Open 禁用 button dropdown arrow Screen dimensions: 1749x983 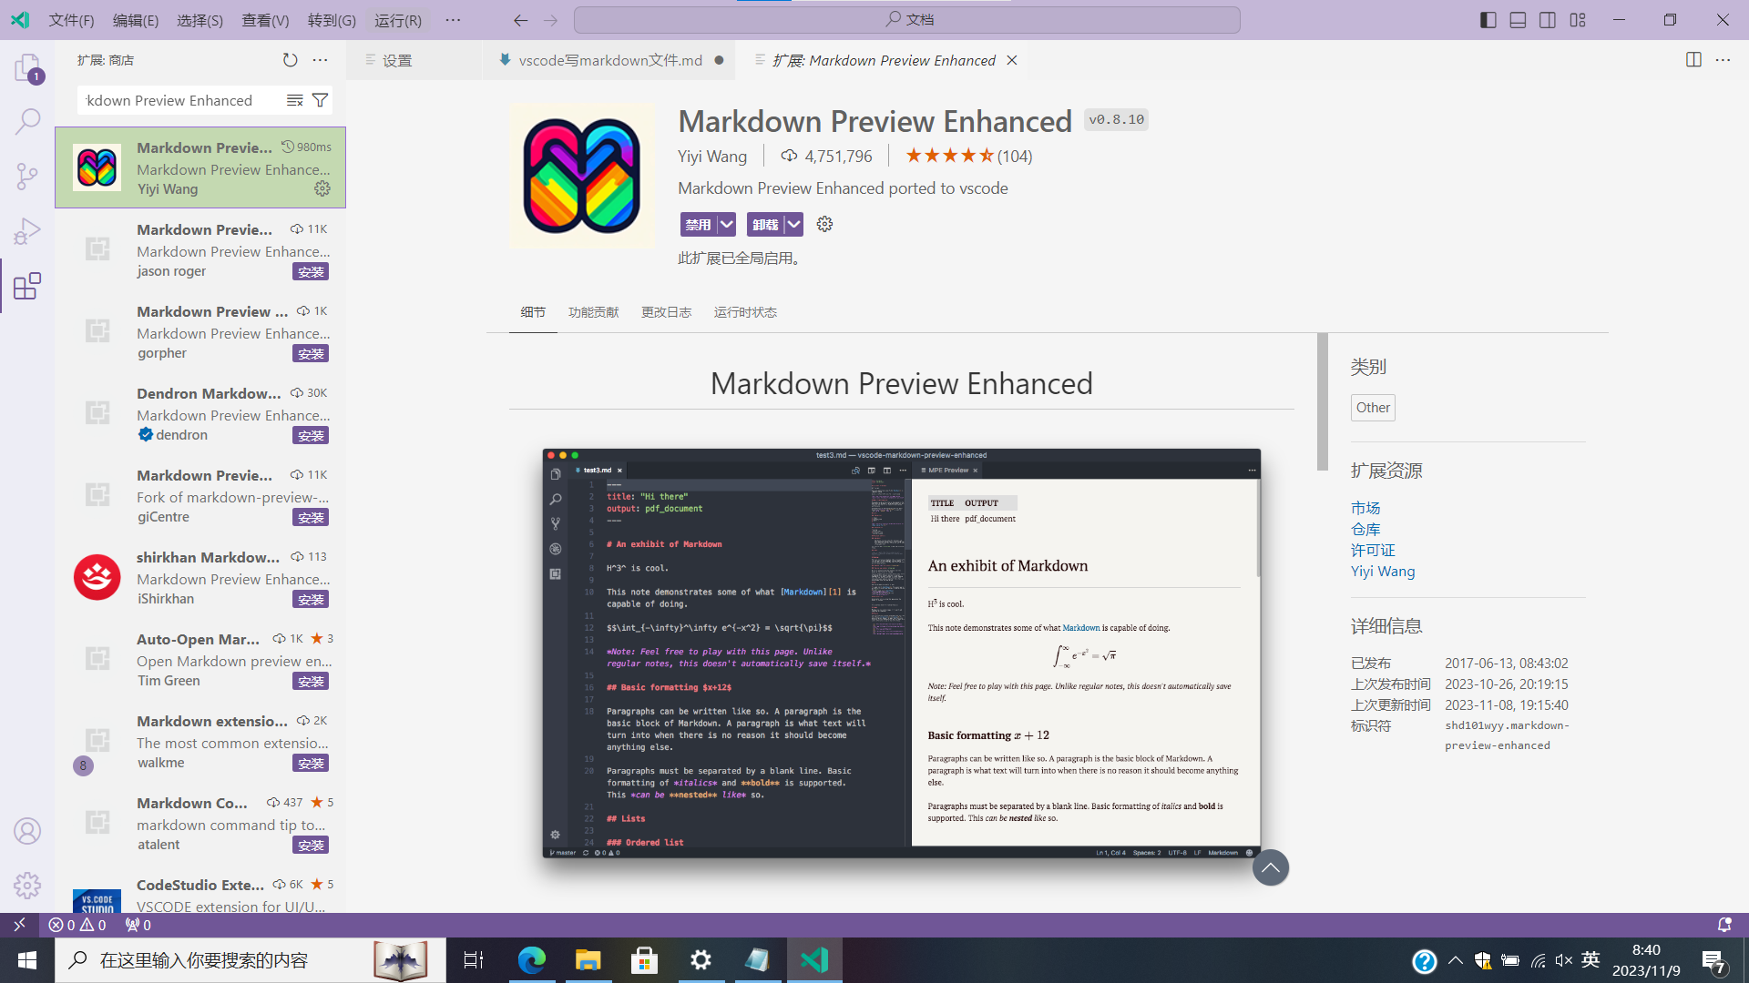[x=726, y=224]
